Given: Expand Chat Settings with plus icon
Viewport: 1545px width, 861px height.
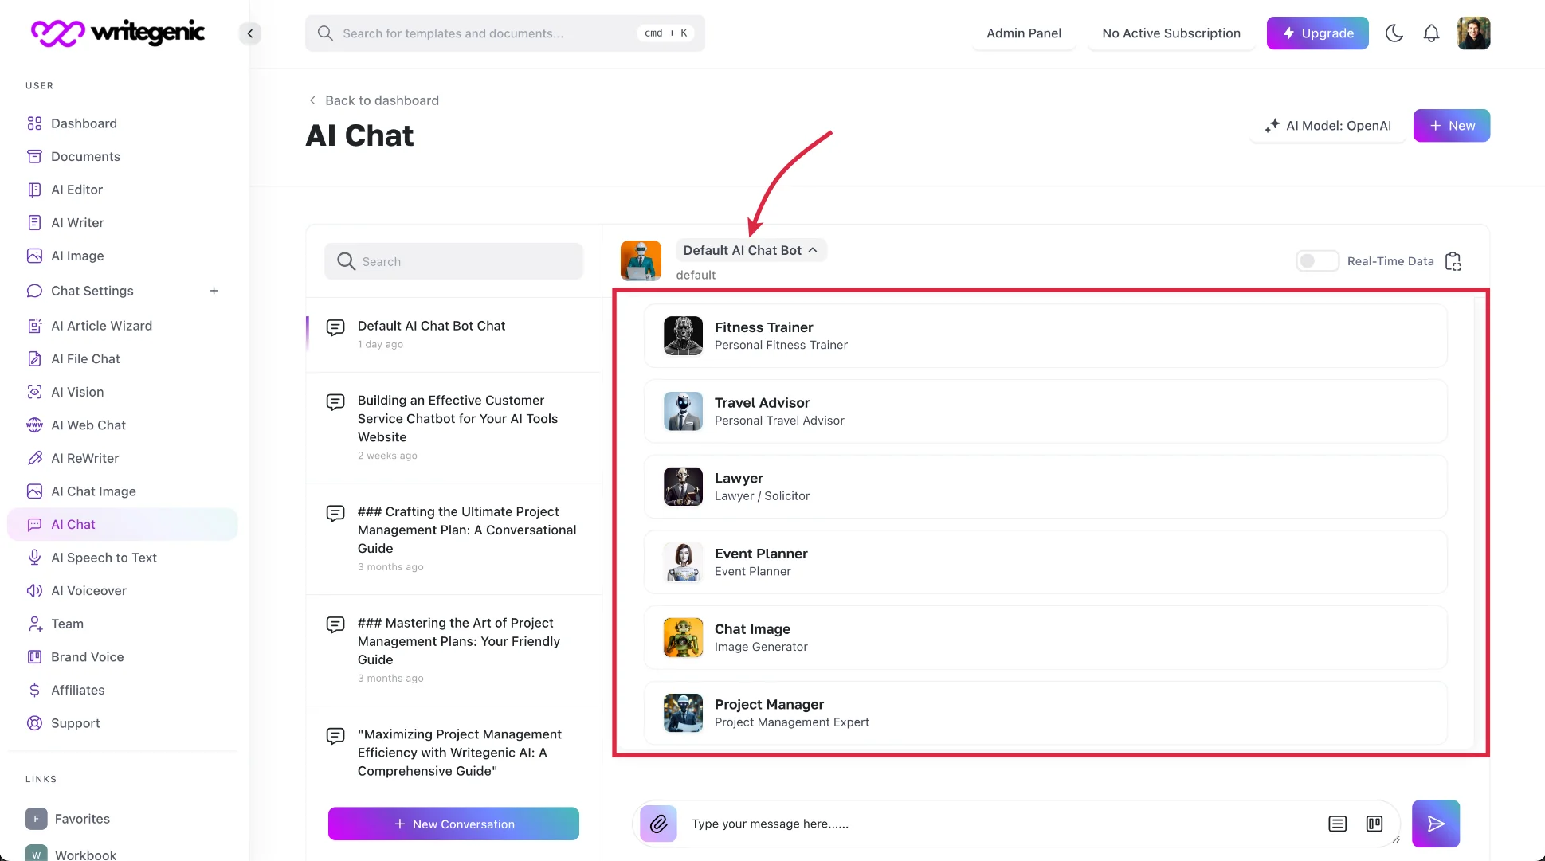Looking at the screenshot, I should click(x=214, y=291).
